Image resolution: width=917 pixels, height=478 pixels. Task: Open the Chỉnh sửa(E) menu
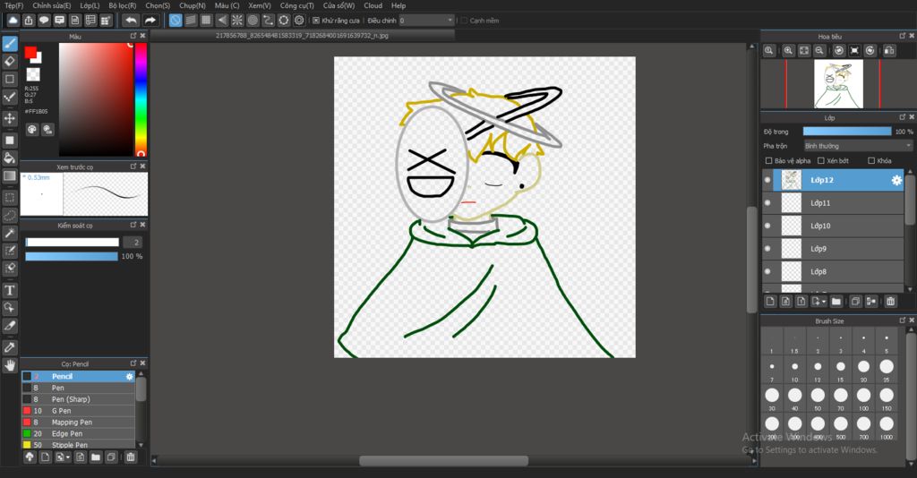(x=51, y=5)
